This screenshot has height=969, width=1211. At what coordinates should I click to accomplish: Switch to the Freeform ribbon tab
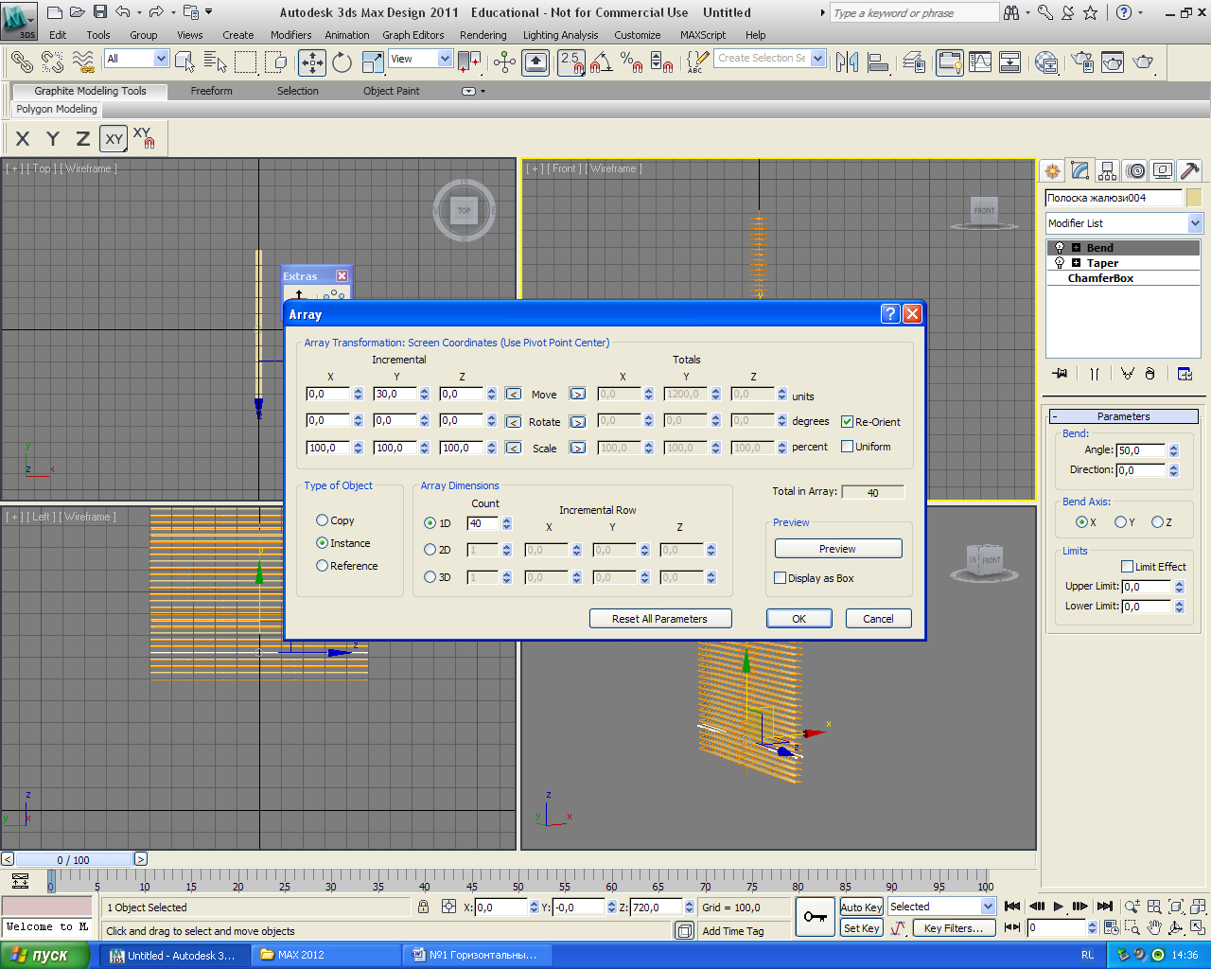211,91
